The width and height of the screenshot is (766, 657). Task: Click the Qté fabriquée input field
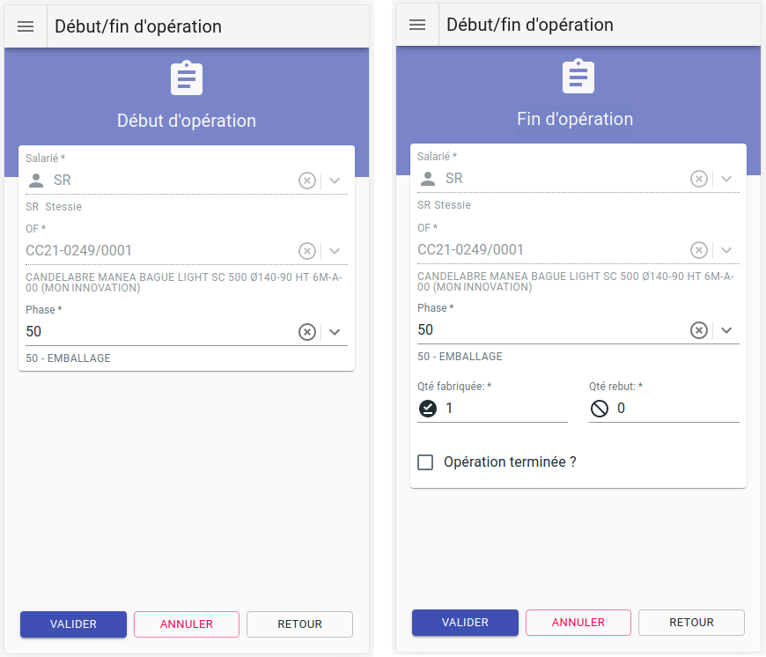(x=505, y=409)
